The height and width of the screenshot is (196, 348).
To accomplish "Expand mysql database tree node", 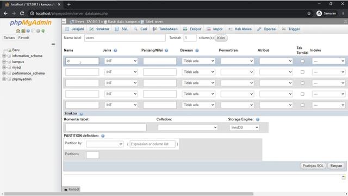I will tap(4, 68).
